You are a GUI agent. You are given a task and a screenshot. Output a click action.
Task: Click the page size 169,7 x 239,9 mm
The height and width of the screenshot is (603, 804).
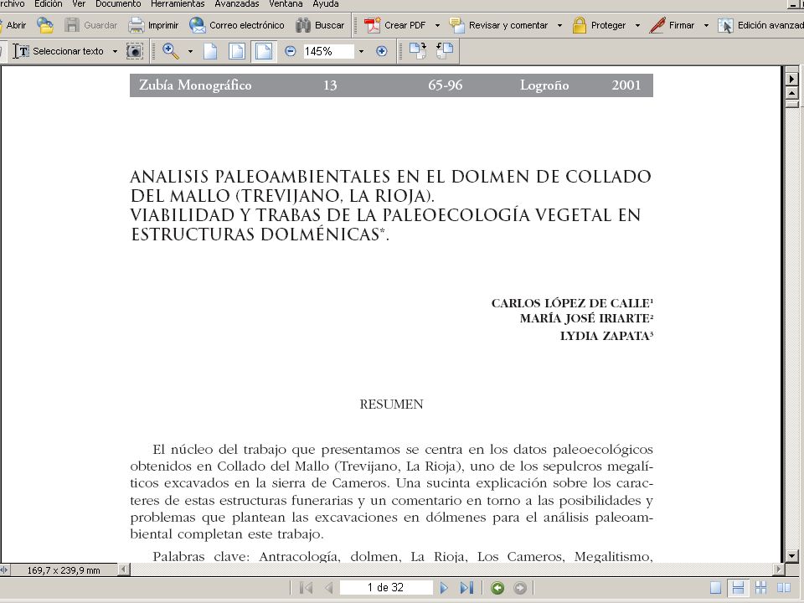[64, 570]
